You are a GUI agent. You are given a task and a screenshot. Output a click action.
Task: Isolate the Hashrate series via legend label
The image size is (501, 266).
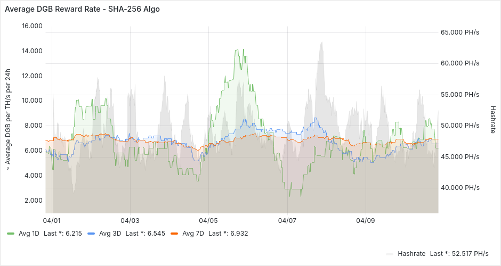coord(411,254)
